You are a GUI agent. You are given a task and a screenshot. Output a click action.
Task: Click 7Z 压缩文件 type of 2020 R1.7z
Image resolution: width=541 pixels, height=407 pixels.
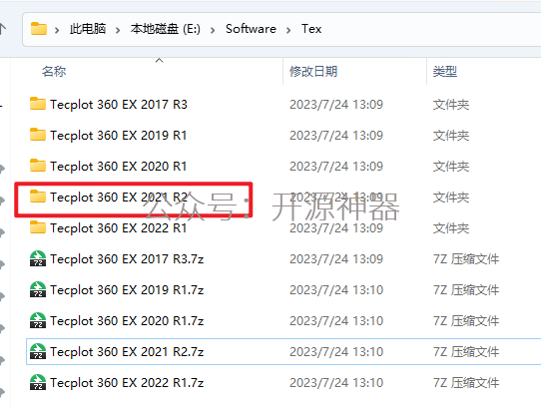click(466, 321)
